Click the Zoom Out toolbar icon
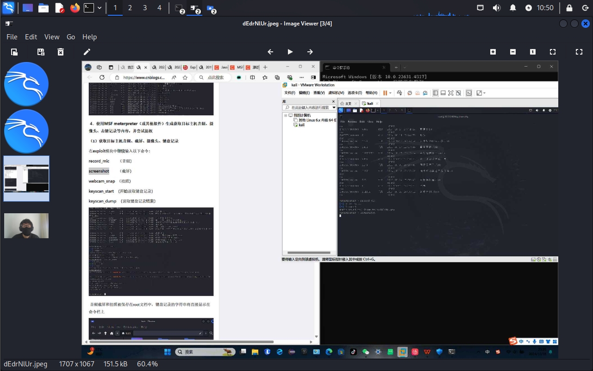Screen dimensions: 593x371 tap(513, 52)
